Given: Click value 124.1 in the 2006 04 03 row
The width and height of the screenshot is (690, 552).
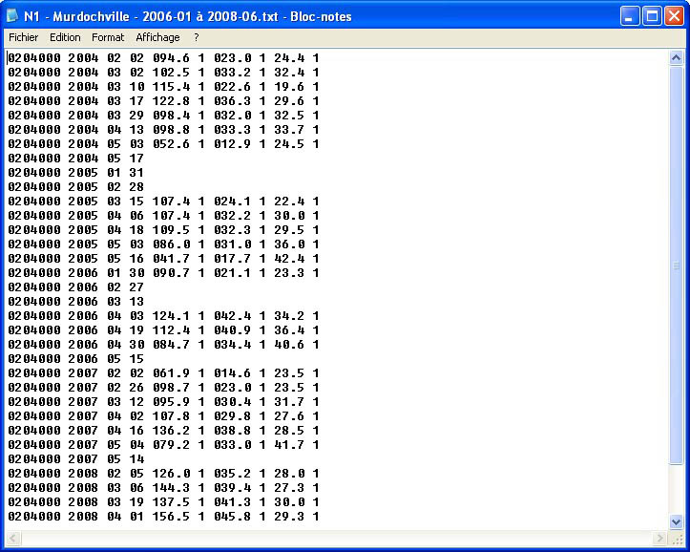Looking at the screenshot, I should pyautogui.click(x=171, y=316).
